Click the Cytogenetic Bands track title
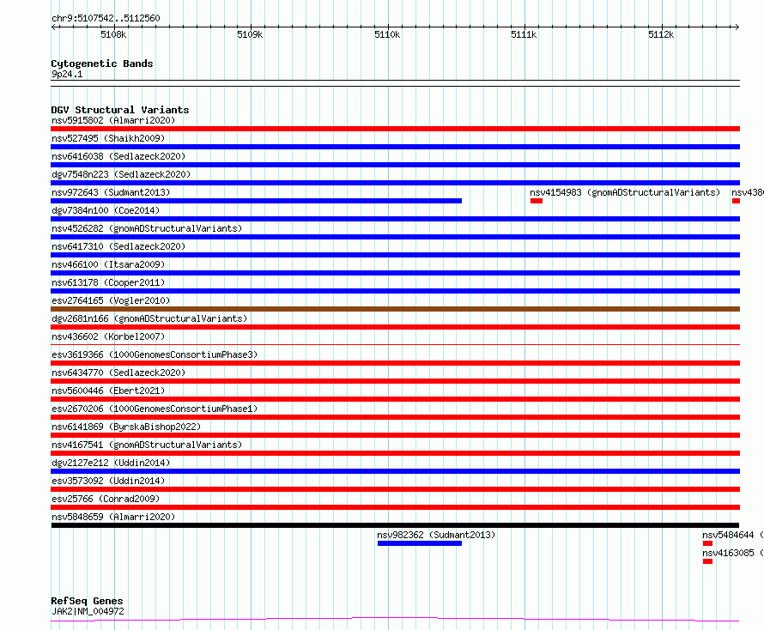 [x=102, y=64]
